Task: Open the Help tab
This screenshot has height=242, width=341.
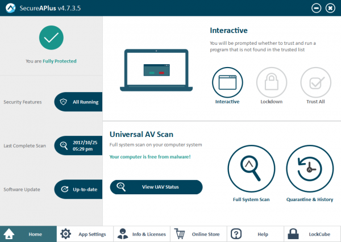Action: 255,234
